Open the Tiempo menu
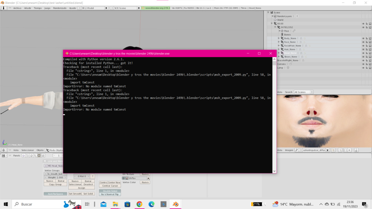 coord(37,8)
